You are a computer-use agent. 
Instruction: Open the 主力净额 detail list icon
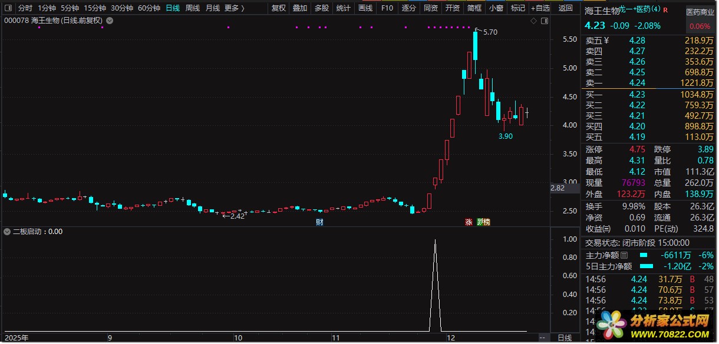tap(624, 255)
